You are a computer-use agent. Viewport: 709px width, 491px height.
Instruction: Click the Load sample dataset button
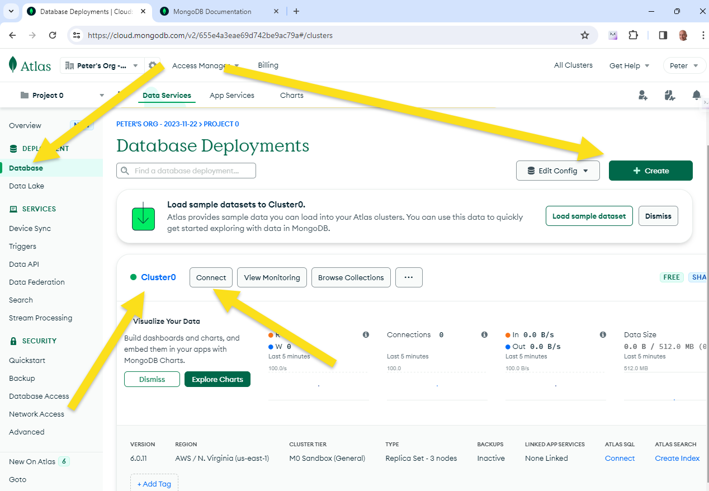(x=589, y=216)
